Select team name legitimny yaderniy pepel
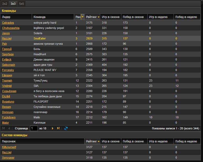Image resolution: width=203 pixels, height=162 pixels. coord(49,28)
